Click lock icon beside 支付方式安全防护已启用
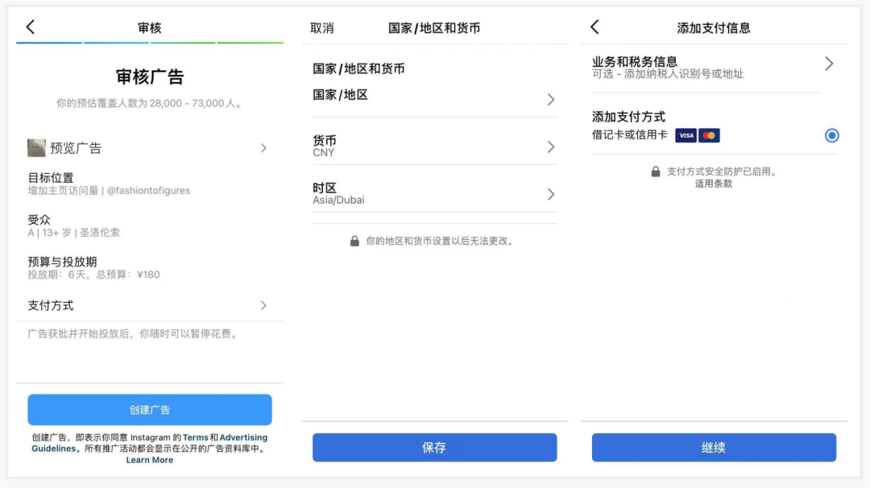 655,172
